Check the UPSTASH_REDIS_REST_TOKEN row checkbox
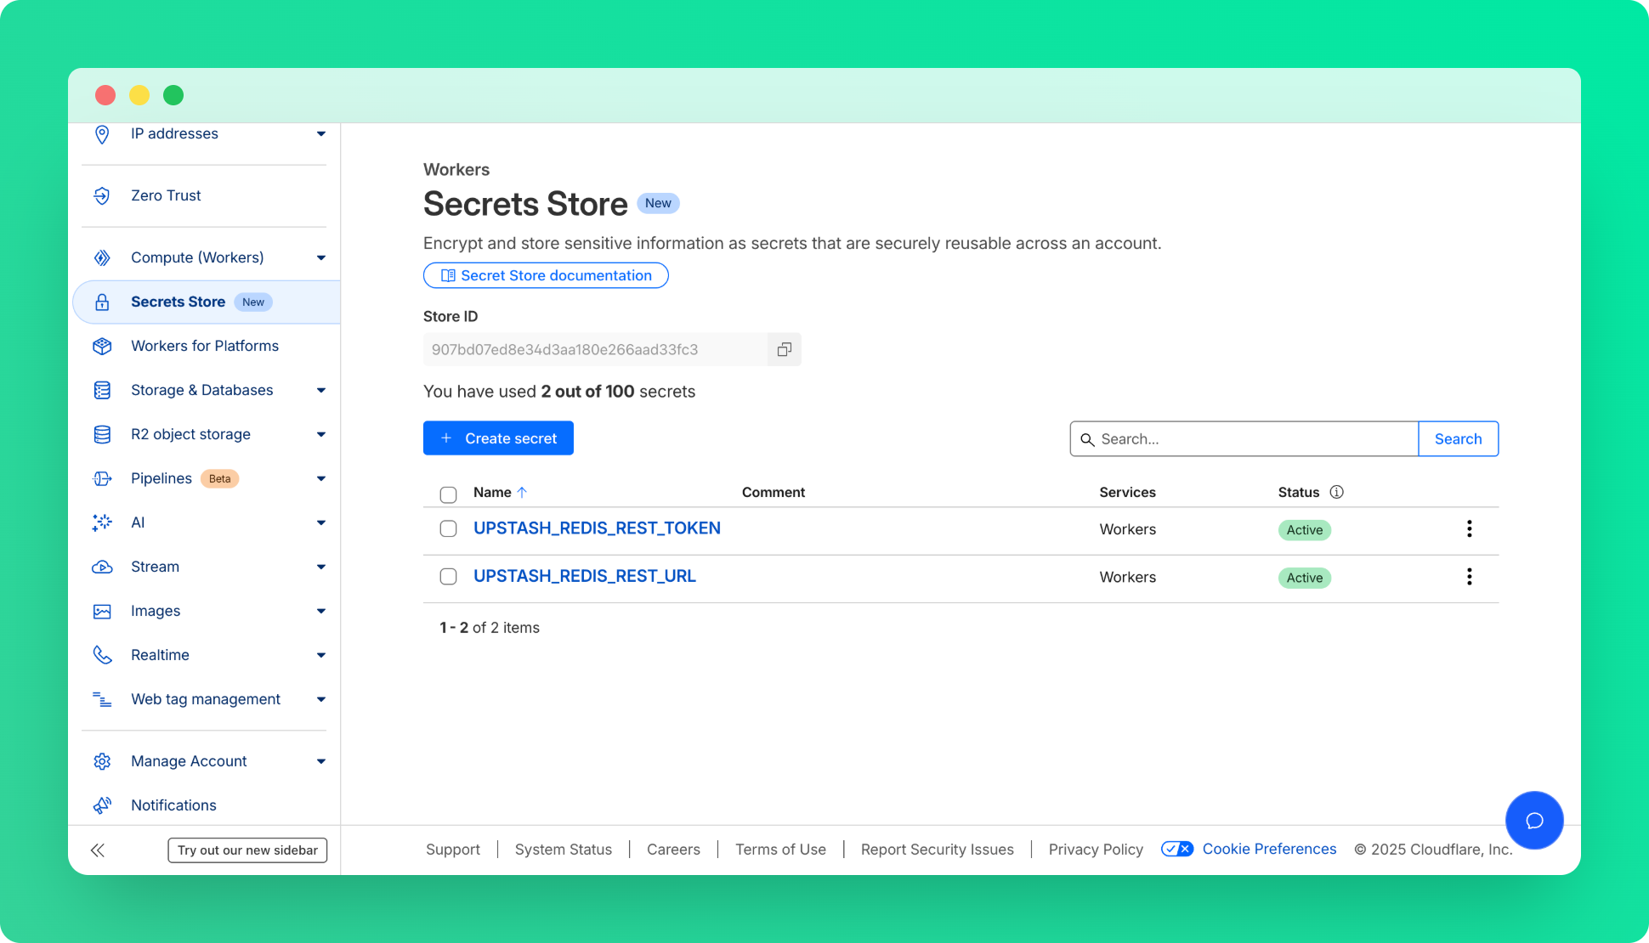 448,528
